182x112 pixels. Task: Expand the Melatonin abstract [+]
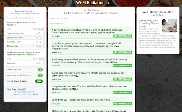[130, 111]
